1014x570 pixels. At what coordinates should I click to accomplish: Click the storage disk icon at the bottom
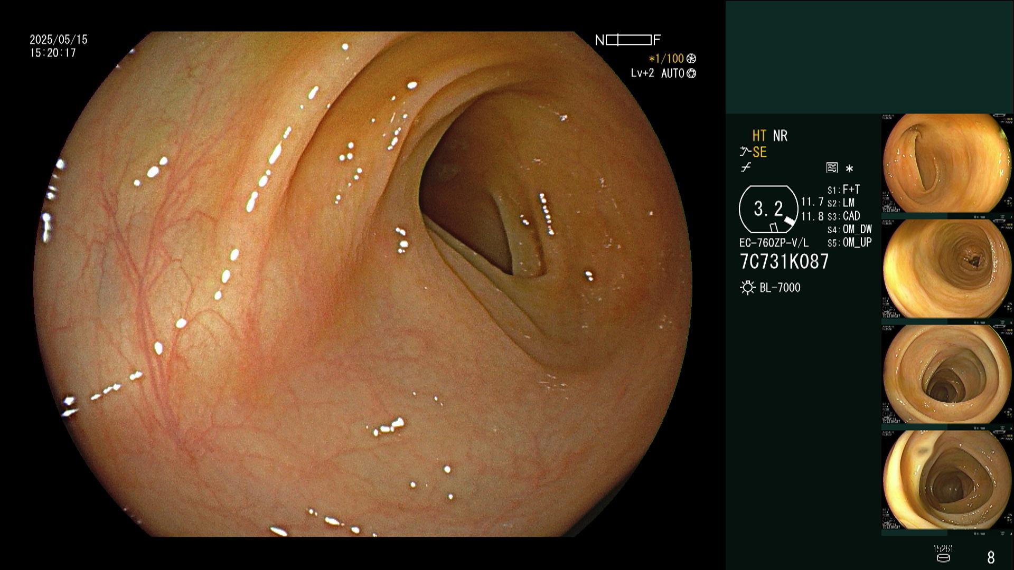943,558
